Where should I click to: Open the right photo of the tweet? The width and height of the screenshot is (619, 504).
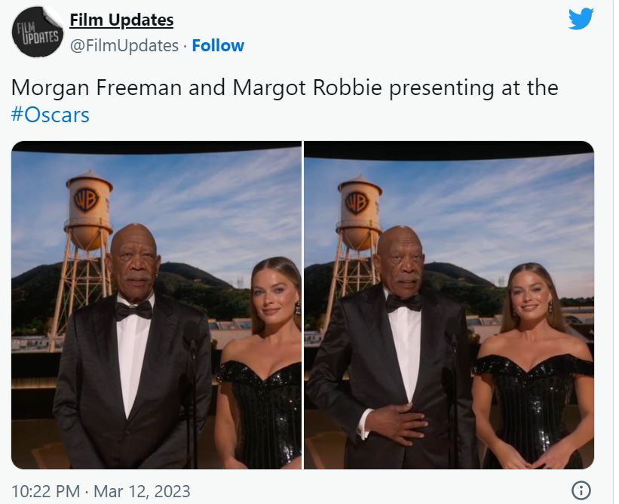pyautogui.click(x=449, y=305)
